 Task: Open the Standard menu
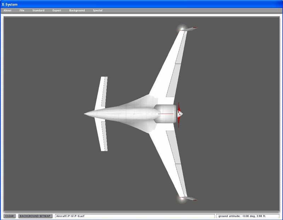point(38,10)
